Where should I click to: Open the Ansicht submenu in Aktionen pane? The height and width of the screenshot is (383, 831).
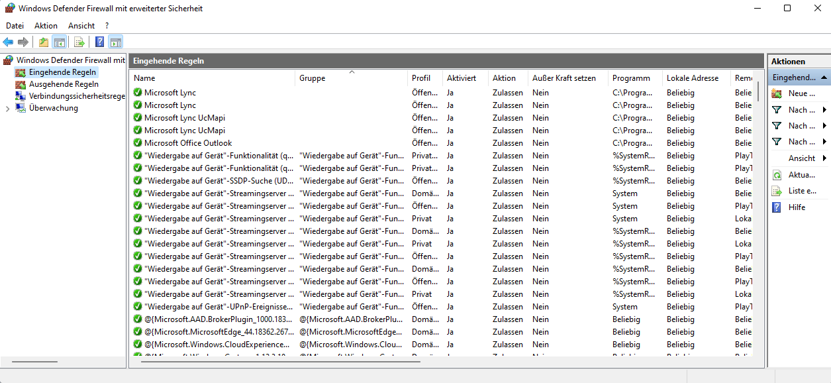(824, 158)
